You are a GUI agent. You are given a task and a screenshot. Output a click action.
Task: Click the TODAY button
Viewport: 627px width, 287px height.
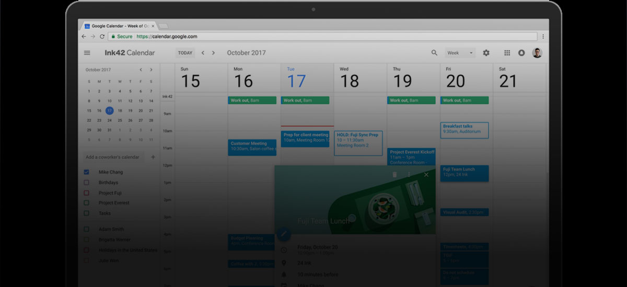point(185,53)
